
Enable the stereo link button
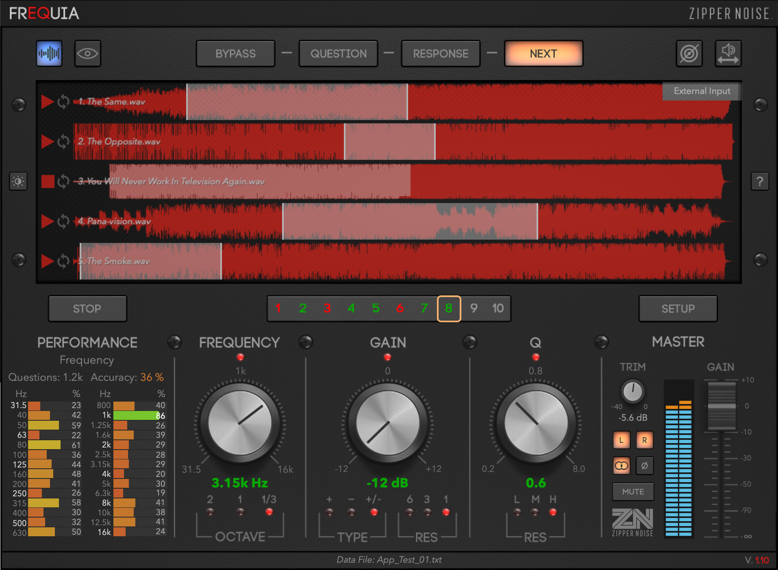point(621,466)
